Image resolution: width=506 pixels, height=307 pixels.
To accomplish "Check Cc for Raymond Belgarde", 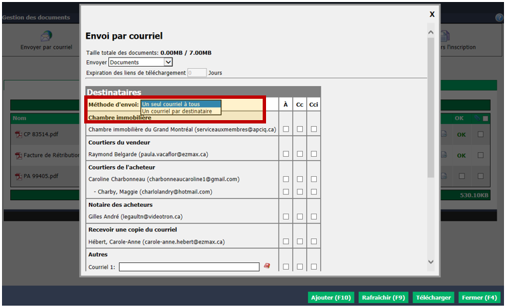I will [x=300, y=154].
